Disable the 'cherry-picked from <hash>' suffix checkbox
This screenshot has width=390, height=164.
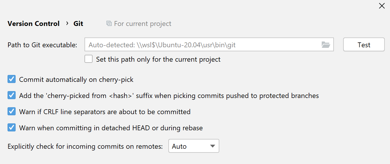coord(12,95)
